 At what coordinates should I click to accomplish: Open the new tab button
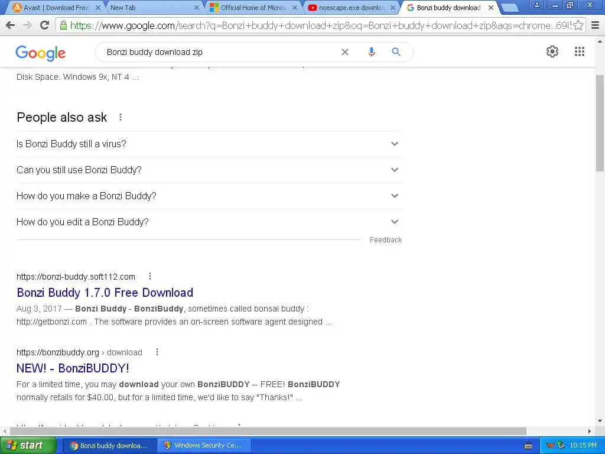(509, 8)
